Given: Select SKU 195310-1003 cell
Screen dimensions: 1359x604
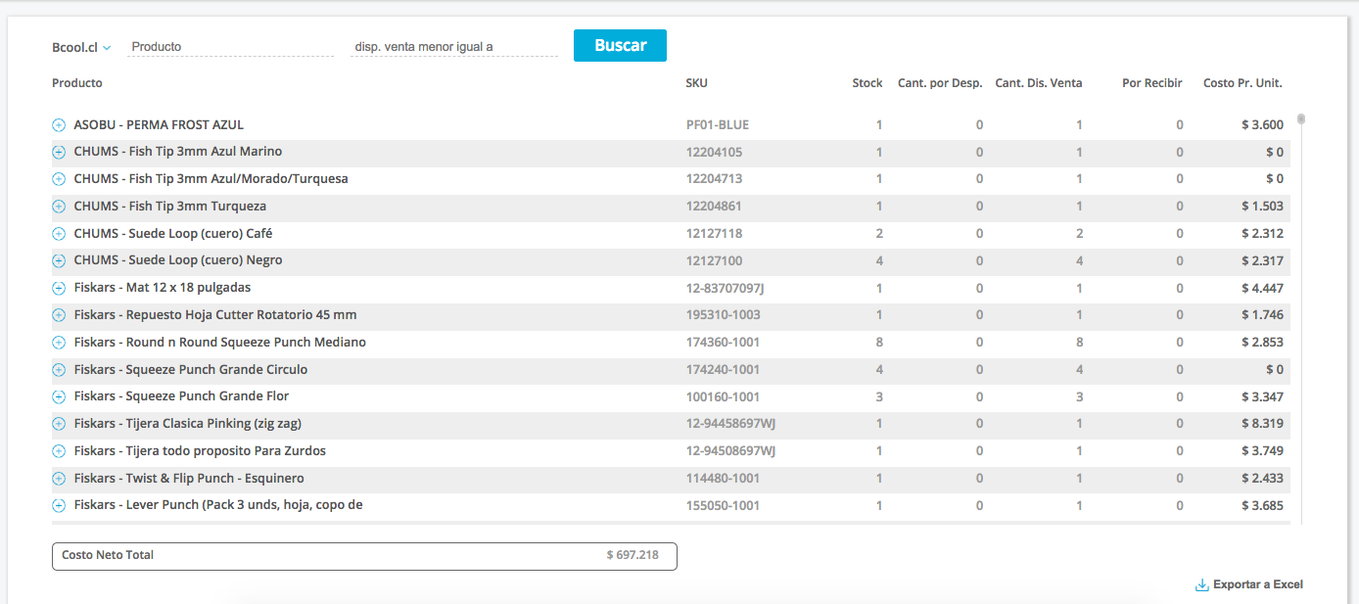Looking at the screenshot, I should pos(723,315).
